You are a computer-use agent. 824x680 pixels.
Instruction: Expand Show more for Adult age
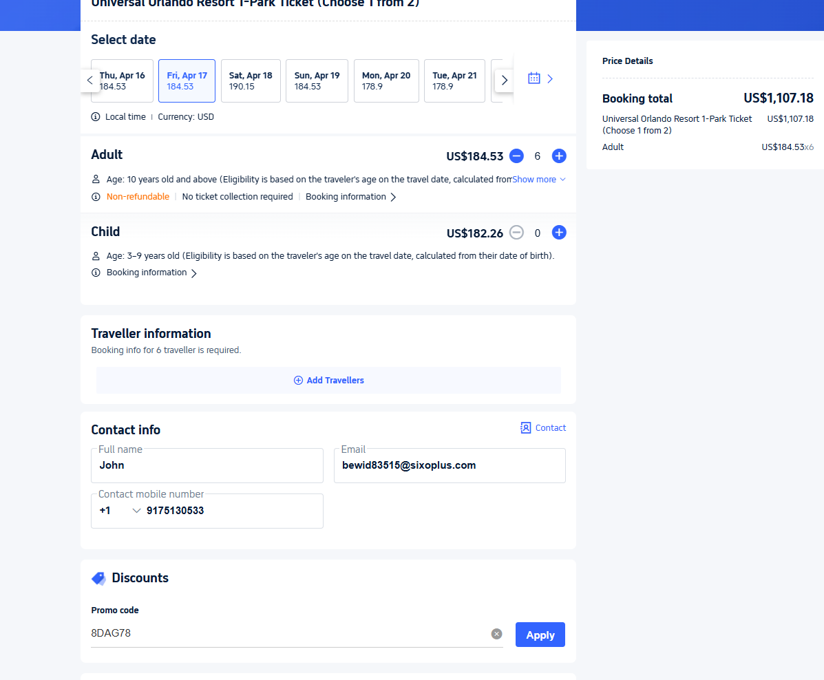pos(539,180)
